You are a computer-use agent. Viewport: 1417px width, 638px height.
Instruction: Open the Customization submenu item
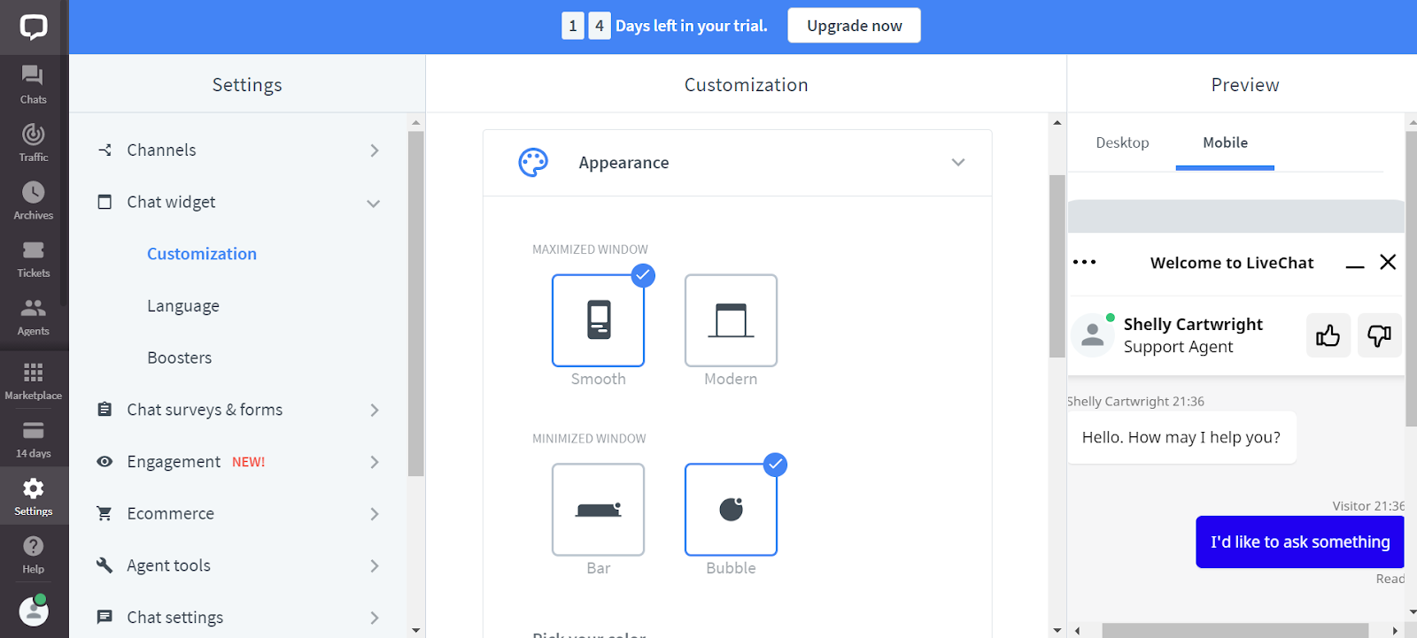click(x=202, y=254)
